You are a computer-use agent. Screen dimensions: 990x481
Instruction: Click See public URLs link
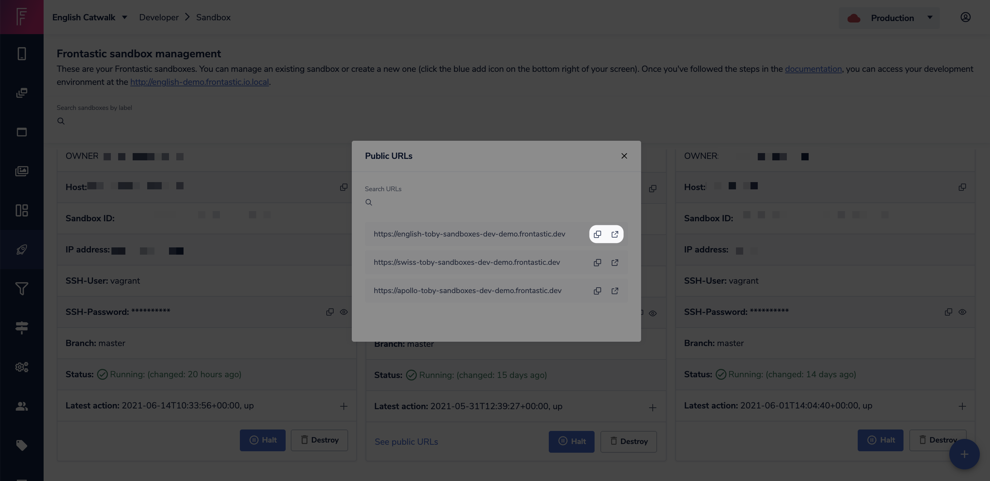coord(406,442)
